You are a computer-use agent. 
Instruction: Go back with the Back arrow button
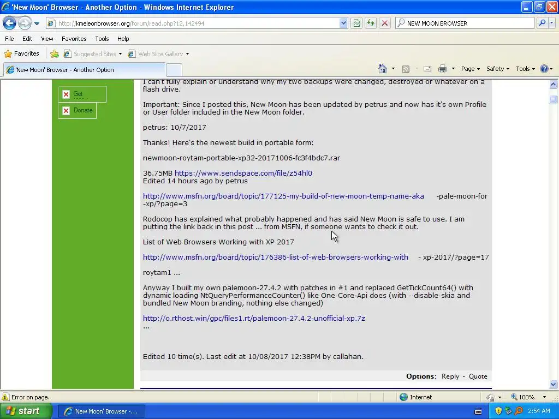point(10,23)
